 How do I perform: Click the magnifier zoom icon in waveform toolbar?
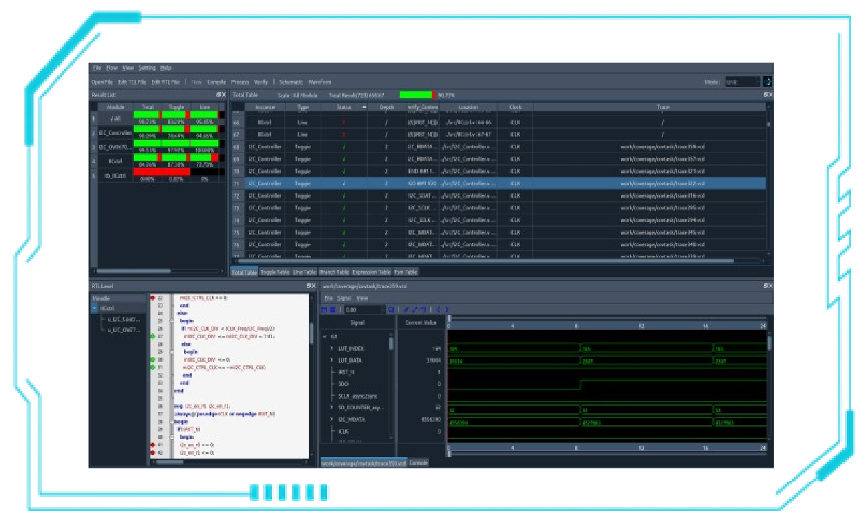(392, 310)
